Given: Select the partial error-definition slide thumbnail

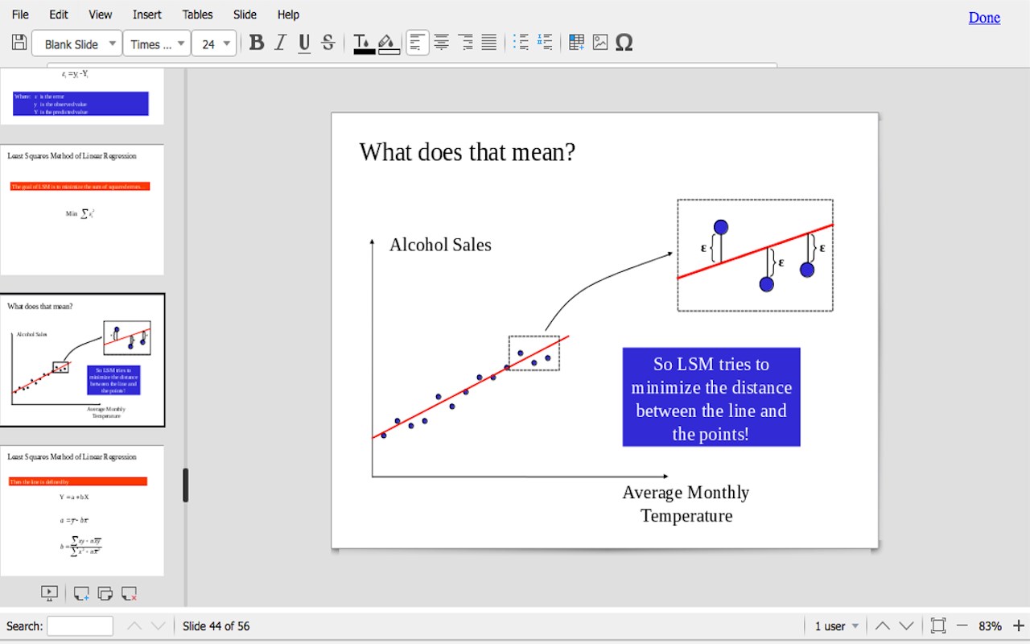Looking at the screenshot, I should 82,97.
